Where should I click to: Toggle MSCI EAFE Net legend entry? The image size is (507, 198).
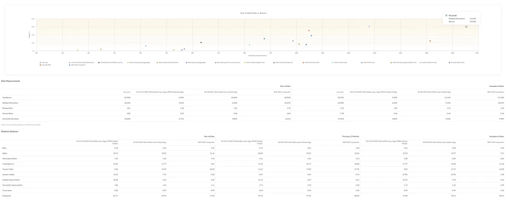click(x=368, y=63)
